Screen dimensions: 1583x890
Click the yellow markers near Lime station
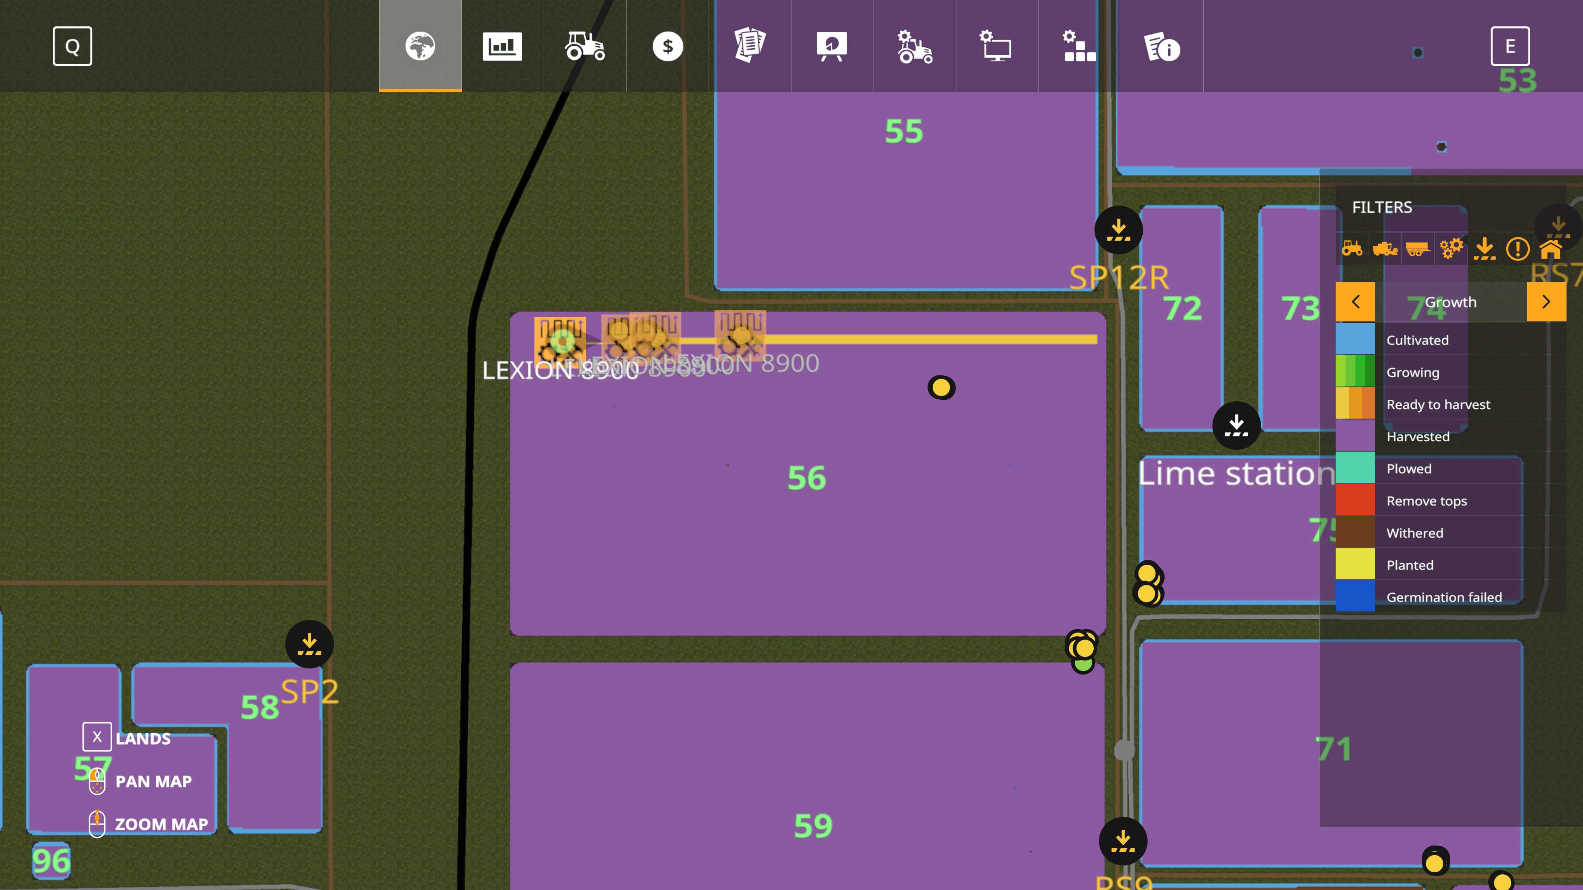1147,583
